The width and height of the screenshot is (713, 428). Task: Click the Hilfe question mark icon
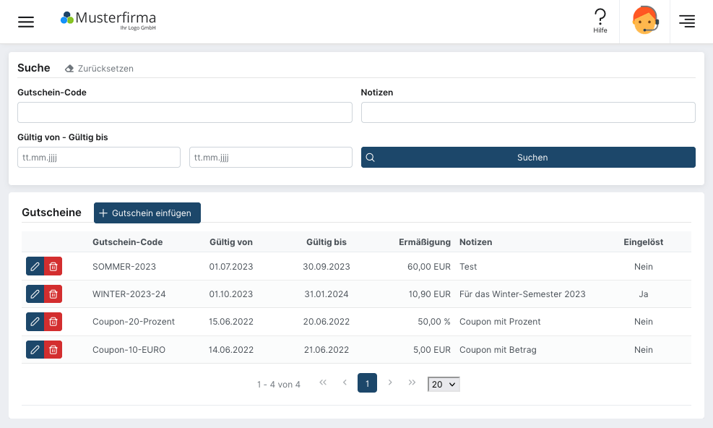pos(600,18)
